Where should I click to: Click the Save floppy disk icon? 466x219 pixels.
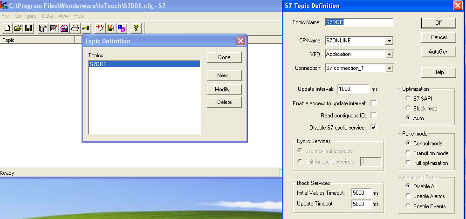pyautogui.click(x=28, y=28)
